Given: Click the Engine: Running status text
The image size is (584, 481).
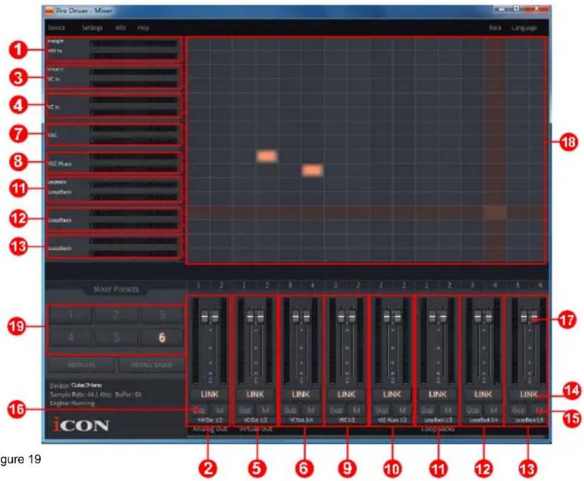Looking at the screenshot, I should pos(72,403).
